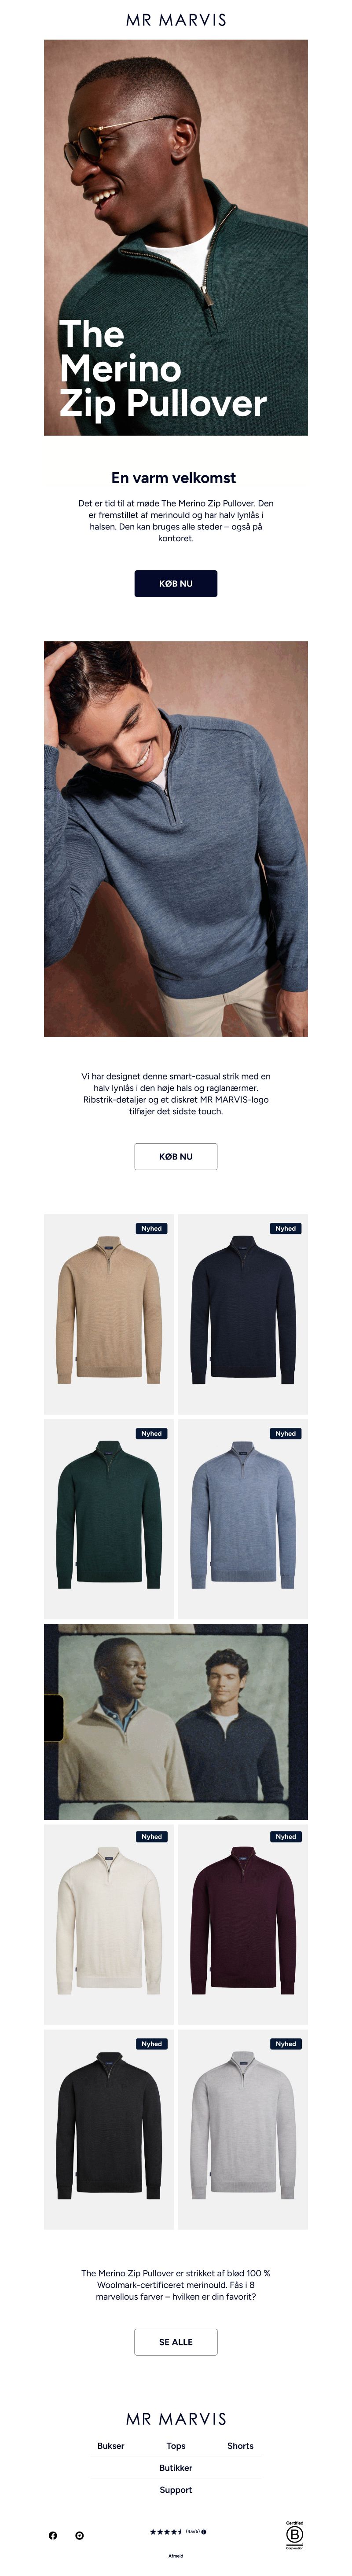
Task: Click the Merino Zip Pullover hero image
Action: [176, 237]
